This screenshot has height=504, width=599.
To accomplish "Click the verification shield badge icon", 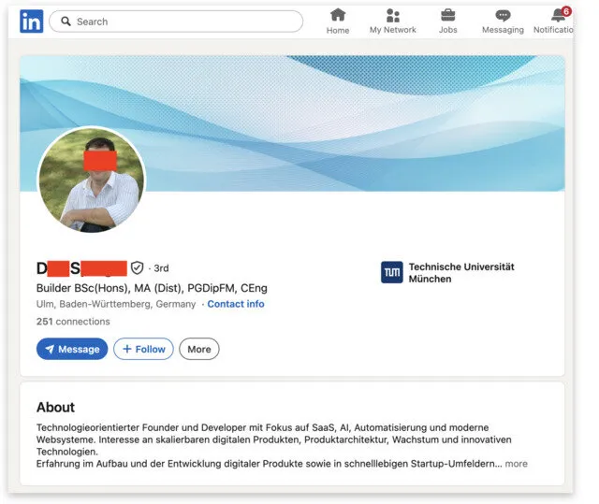I will [137, 267].
